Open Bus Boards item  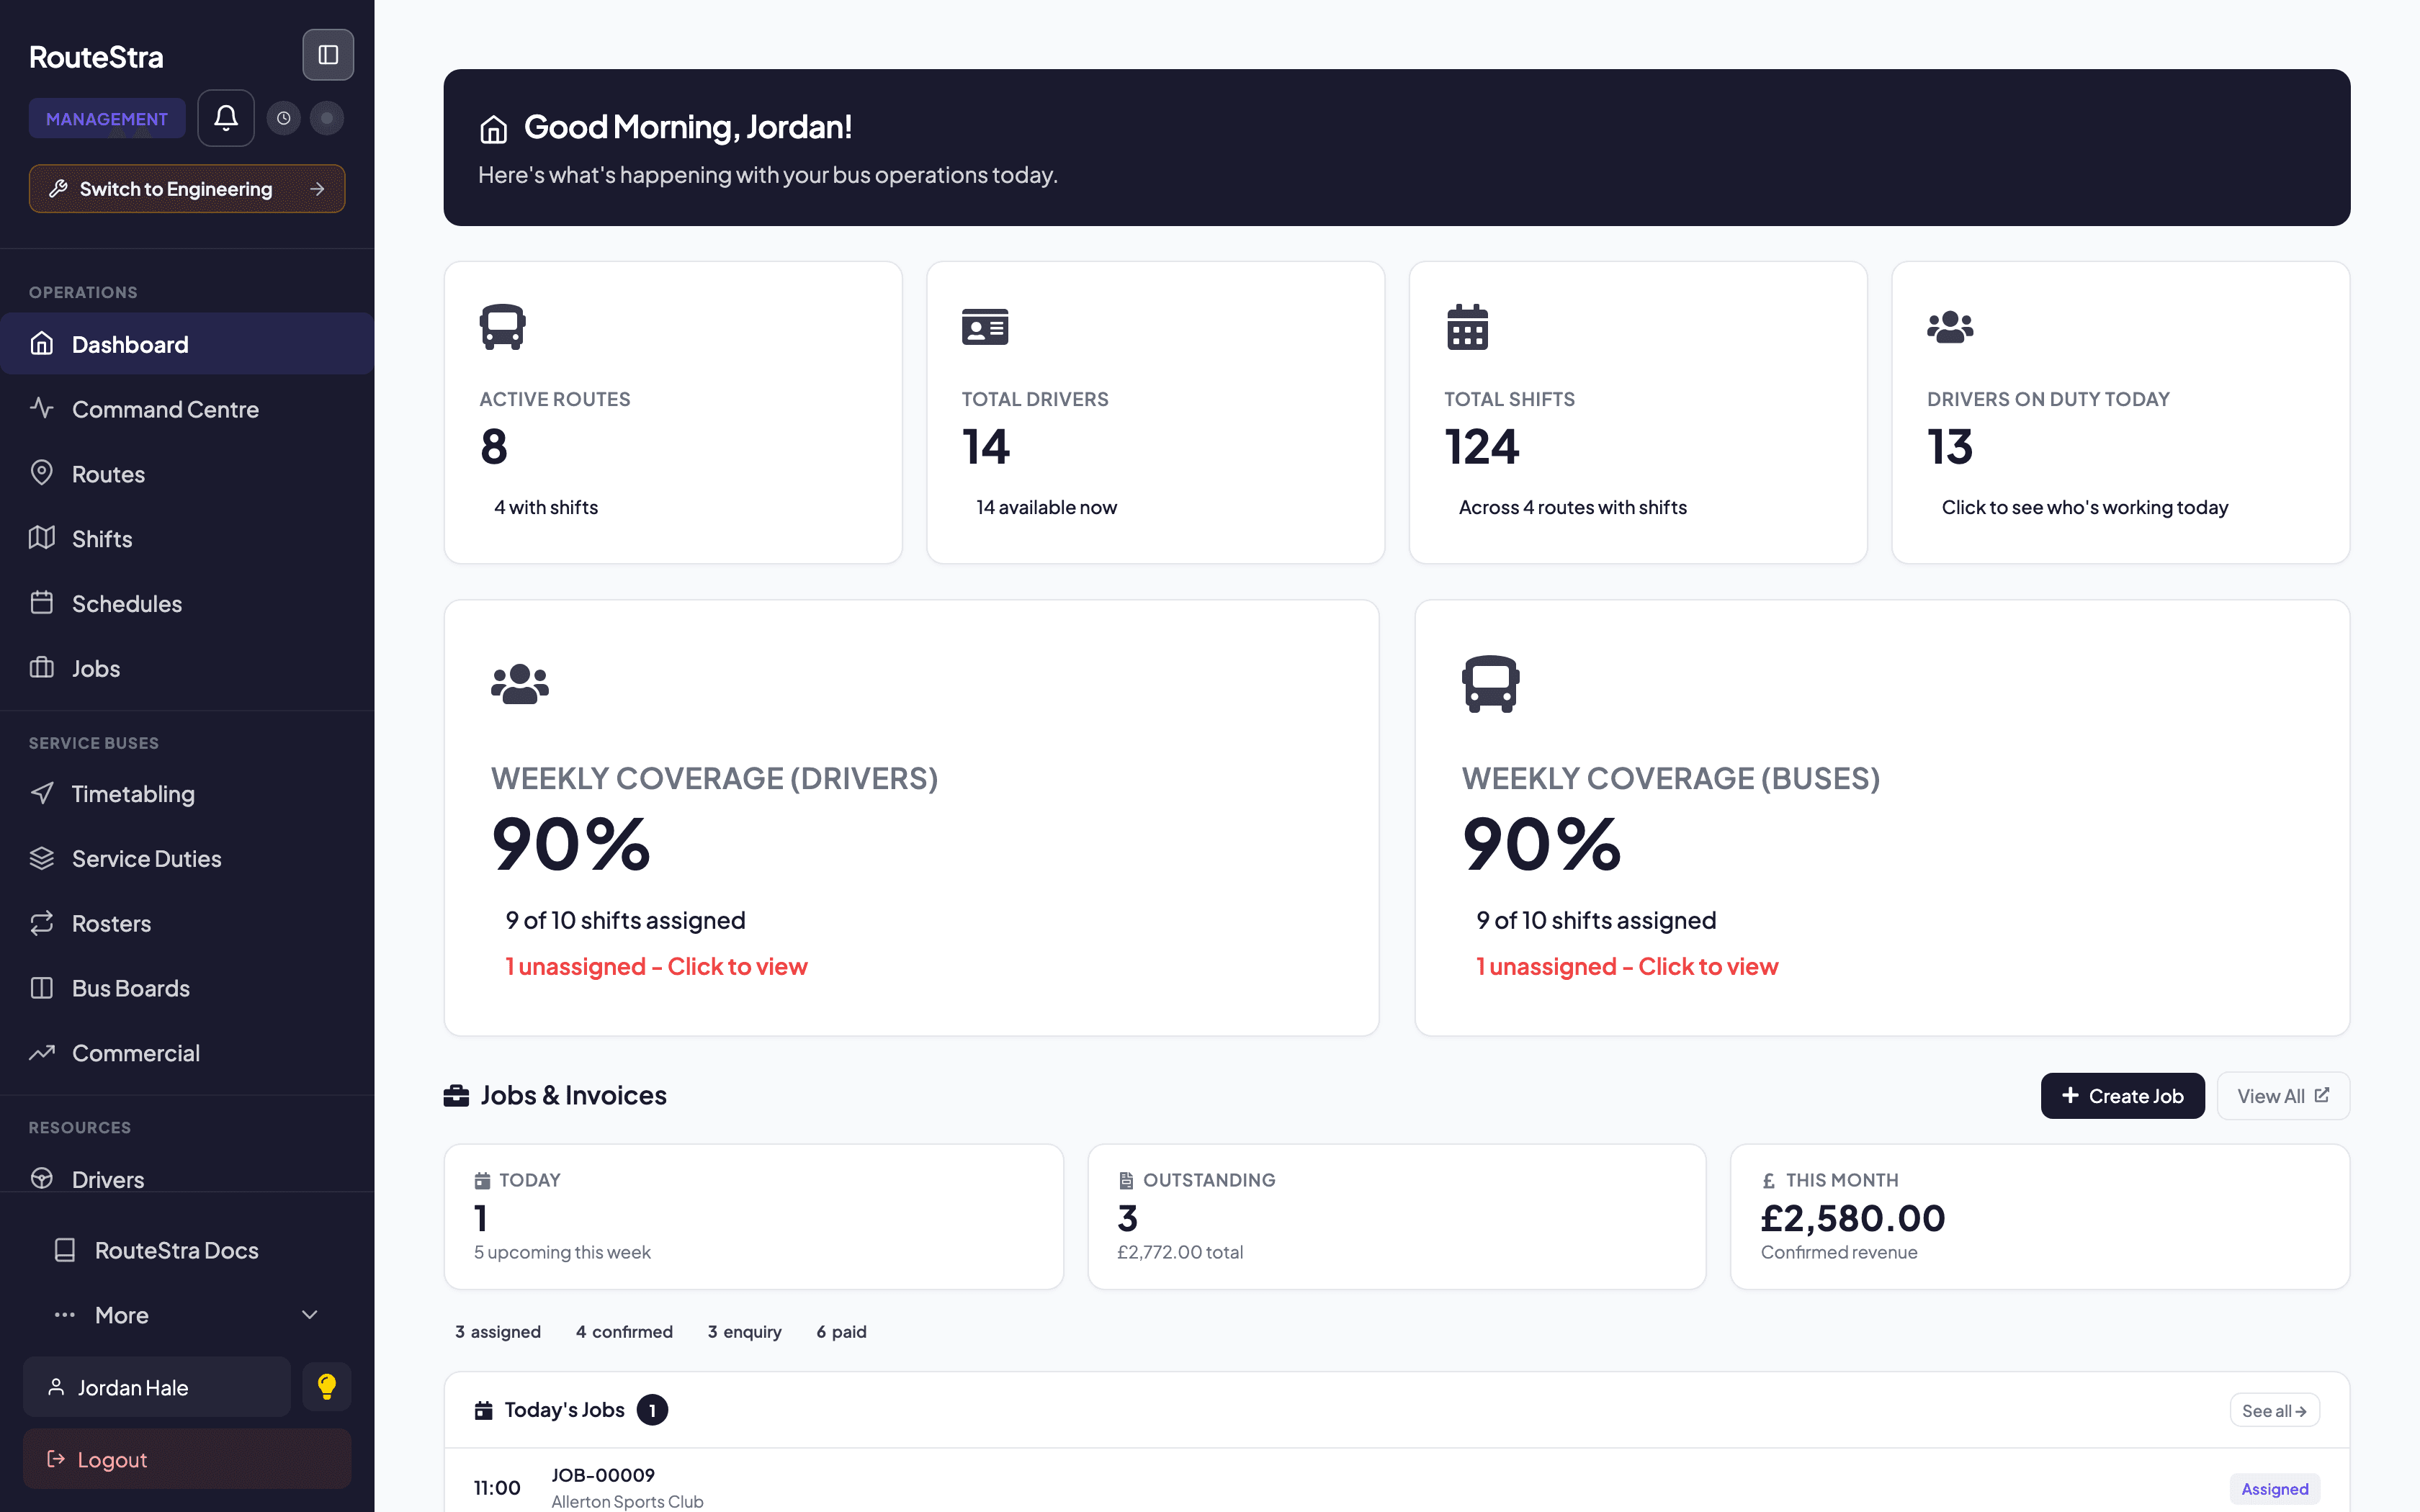(187, 988)
